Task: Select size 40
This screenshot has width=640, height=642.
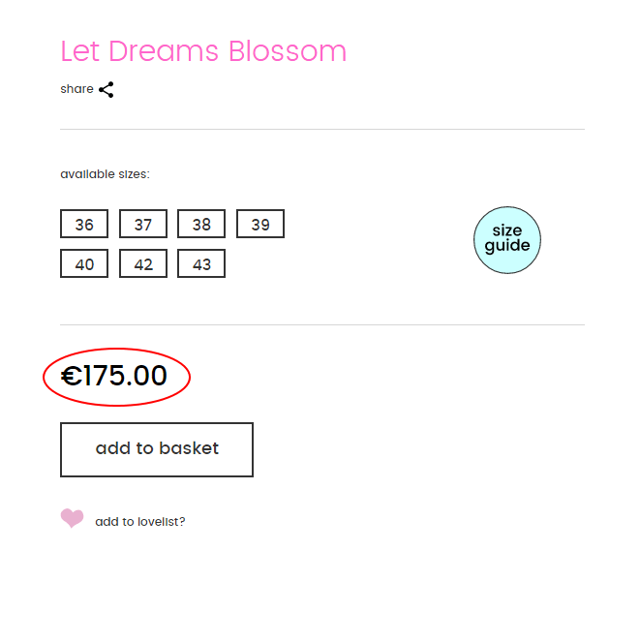Action: [x=84, y=264]
